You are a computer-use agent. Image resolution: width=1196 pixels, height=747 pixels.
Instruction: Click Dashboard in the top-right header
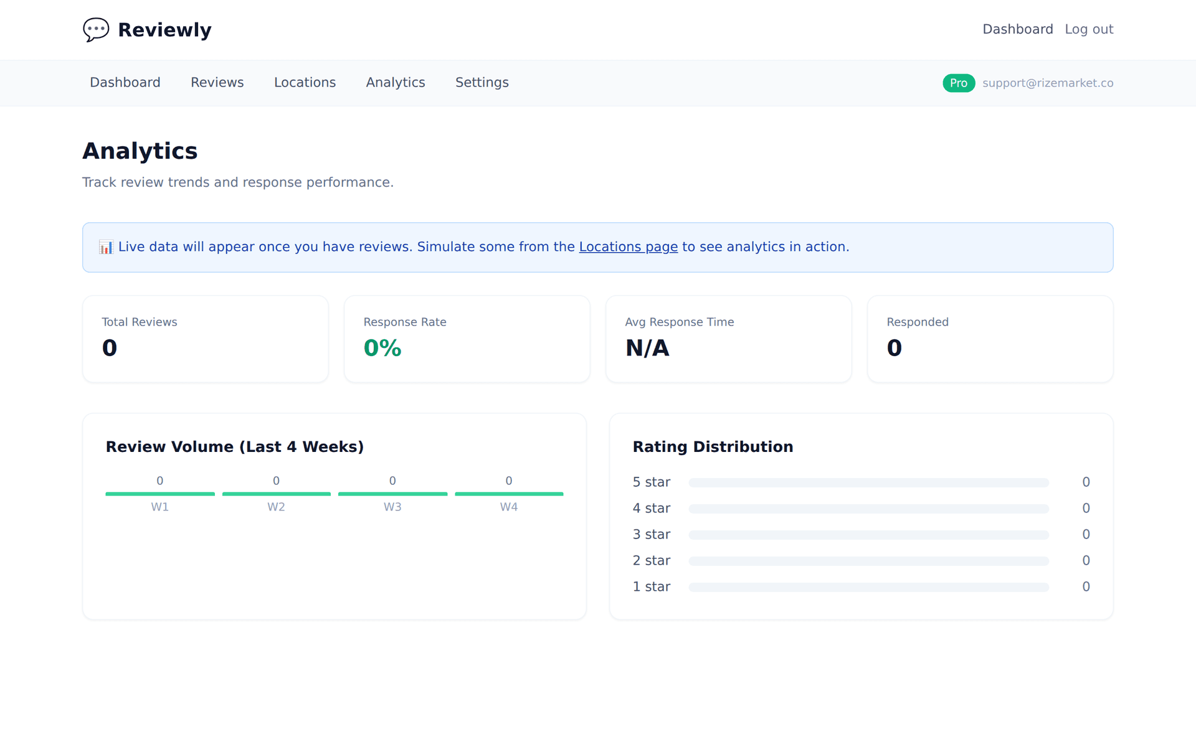point(1018,29)
